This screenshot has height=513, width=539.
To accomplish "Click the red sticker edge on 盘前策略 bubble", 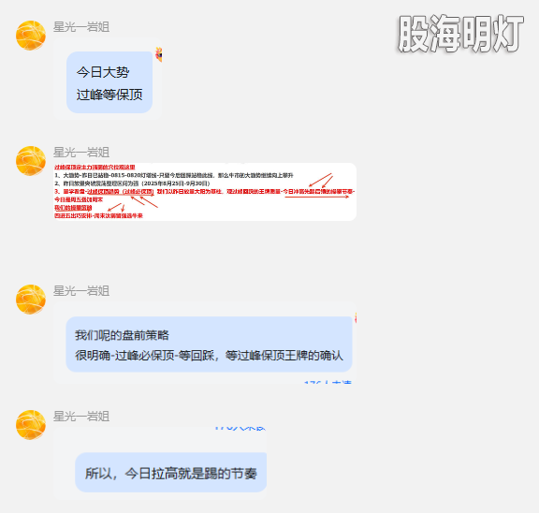I will 356,318.
